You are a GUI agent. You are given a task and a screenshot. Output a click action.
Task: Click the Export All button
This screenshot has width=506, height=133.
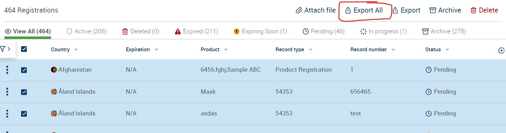click(364, 10)
